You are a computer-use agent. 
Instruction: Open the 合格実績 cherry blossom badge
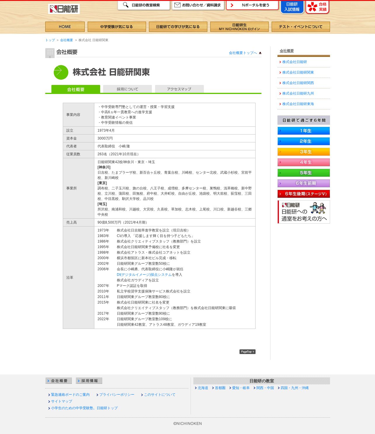(x=317, y=7)
